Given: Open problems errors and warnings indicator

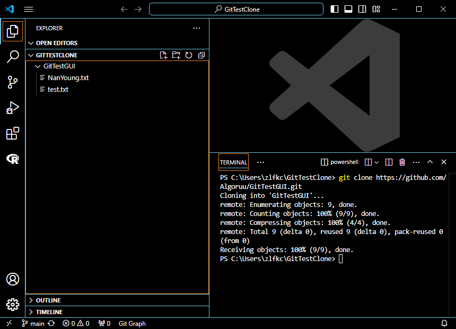Looking at the screenshot, I should point(76,324).
